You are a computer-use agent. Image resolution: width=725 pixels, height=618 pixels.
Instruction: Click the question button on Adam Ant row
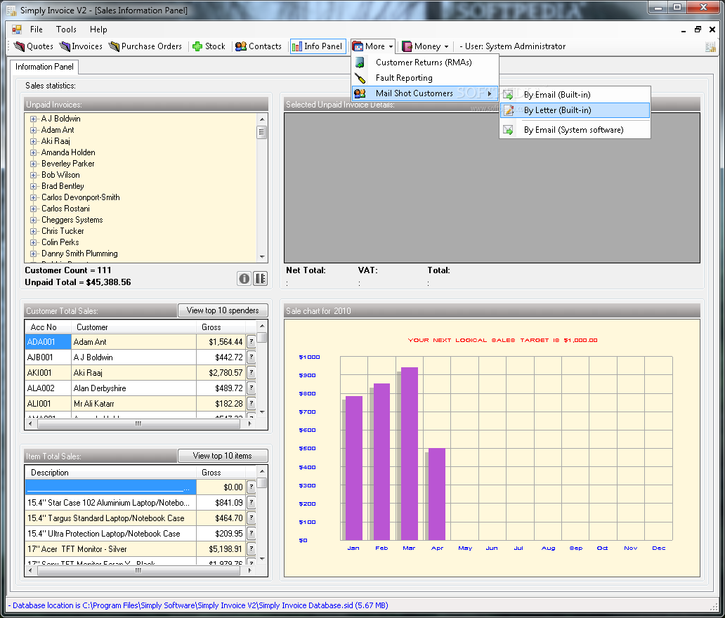(x=251, y=342)
